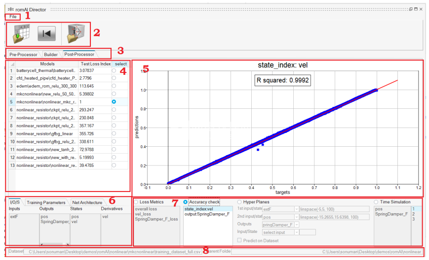Select vel_loss in Loss Metrics list
This screenshot has height=260, width=429.
[x=143, y=214]
